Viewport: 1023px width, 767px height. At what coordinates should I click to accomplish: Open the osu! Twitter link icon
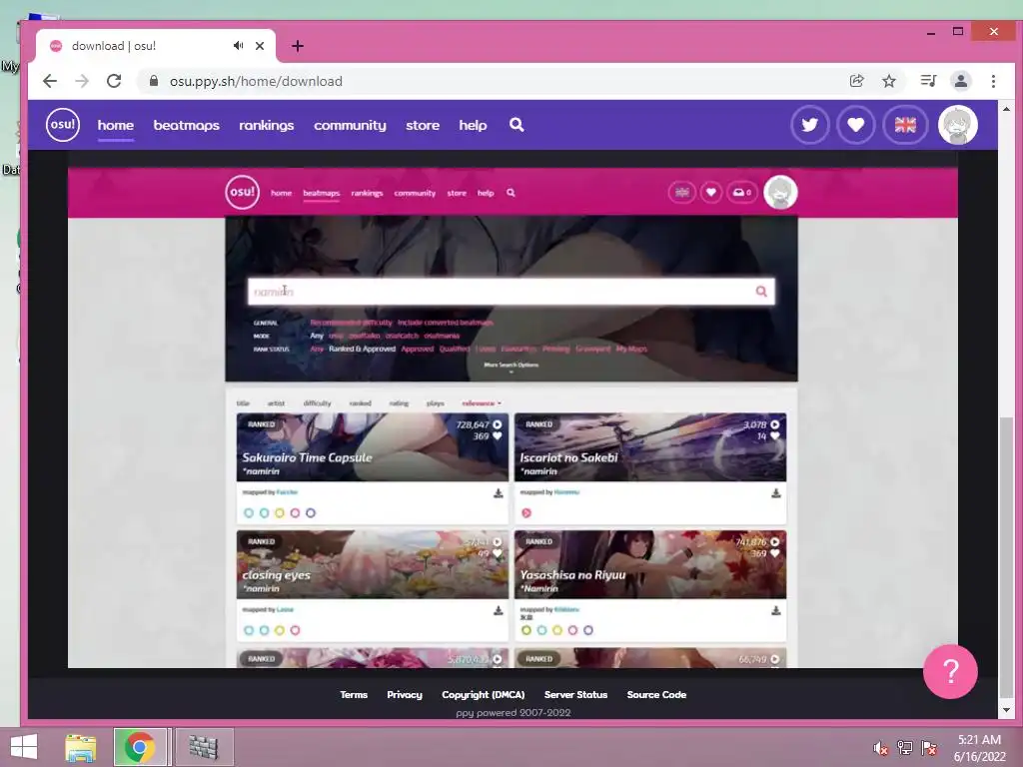coord(809,125)
